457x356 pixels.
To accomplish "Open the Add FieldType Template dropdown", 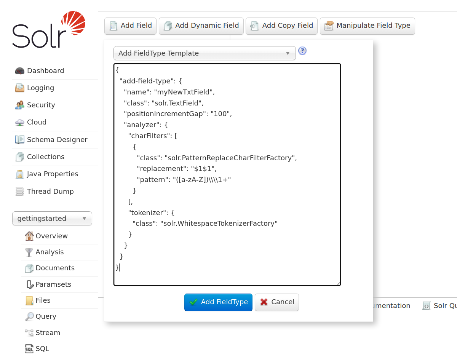I will [205, 53].
